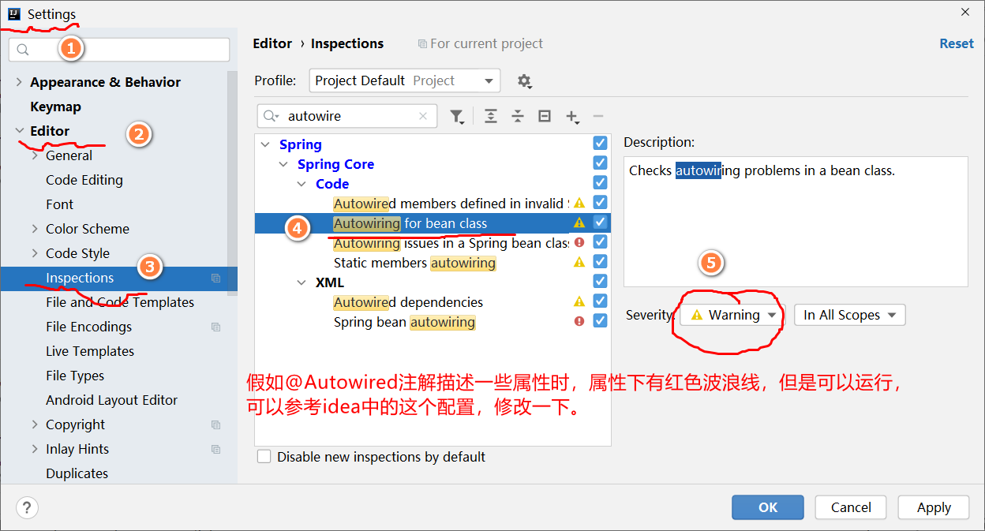
Task: Click the project-level icon beside Inlay Hints
Action: (x=215, y=449)
